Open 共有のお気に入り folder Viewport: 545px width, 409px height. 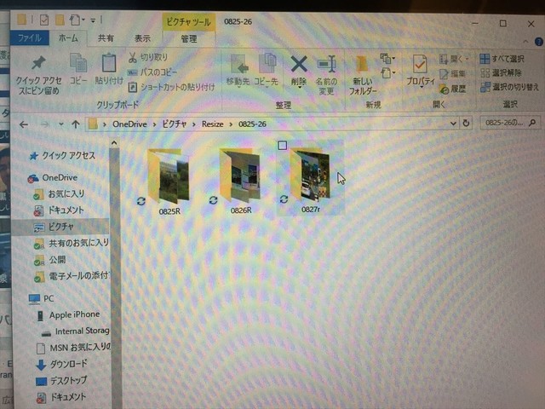click(x=72, y=243)
